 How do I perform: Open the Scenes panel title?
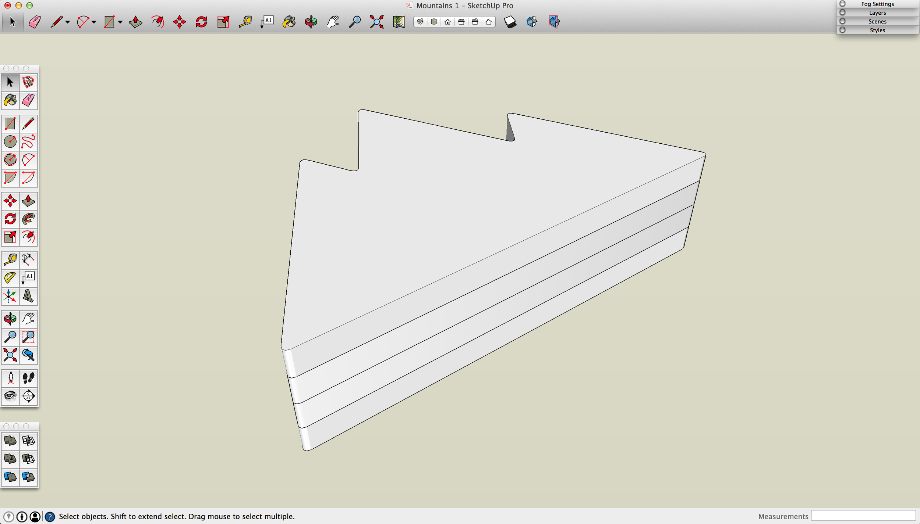(x=877, y=21)
